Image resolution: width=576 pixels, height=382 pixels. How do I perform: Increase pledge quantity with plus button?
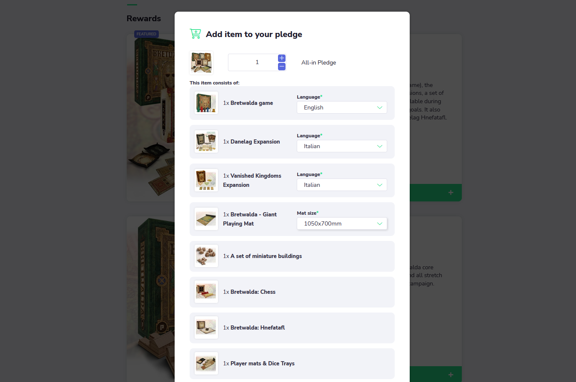(282, 58)
